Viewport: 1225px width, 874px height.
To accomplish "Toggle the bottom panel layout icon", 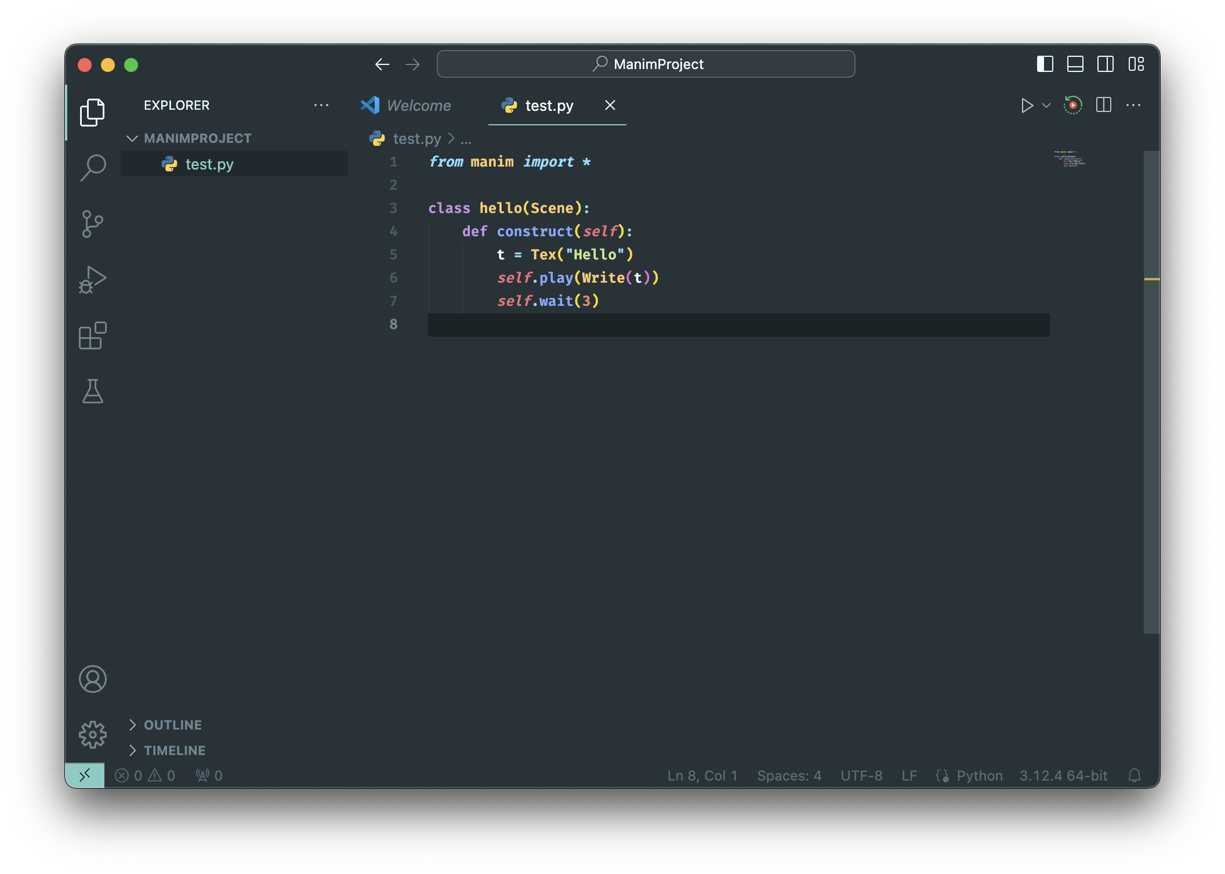I will click(1075, 64).
